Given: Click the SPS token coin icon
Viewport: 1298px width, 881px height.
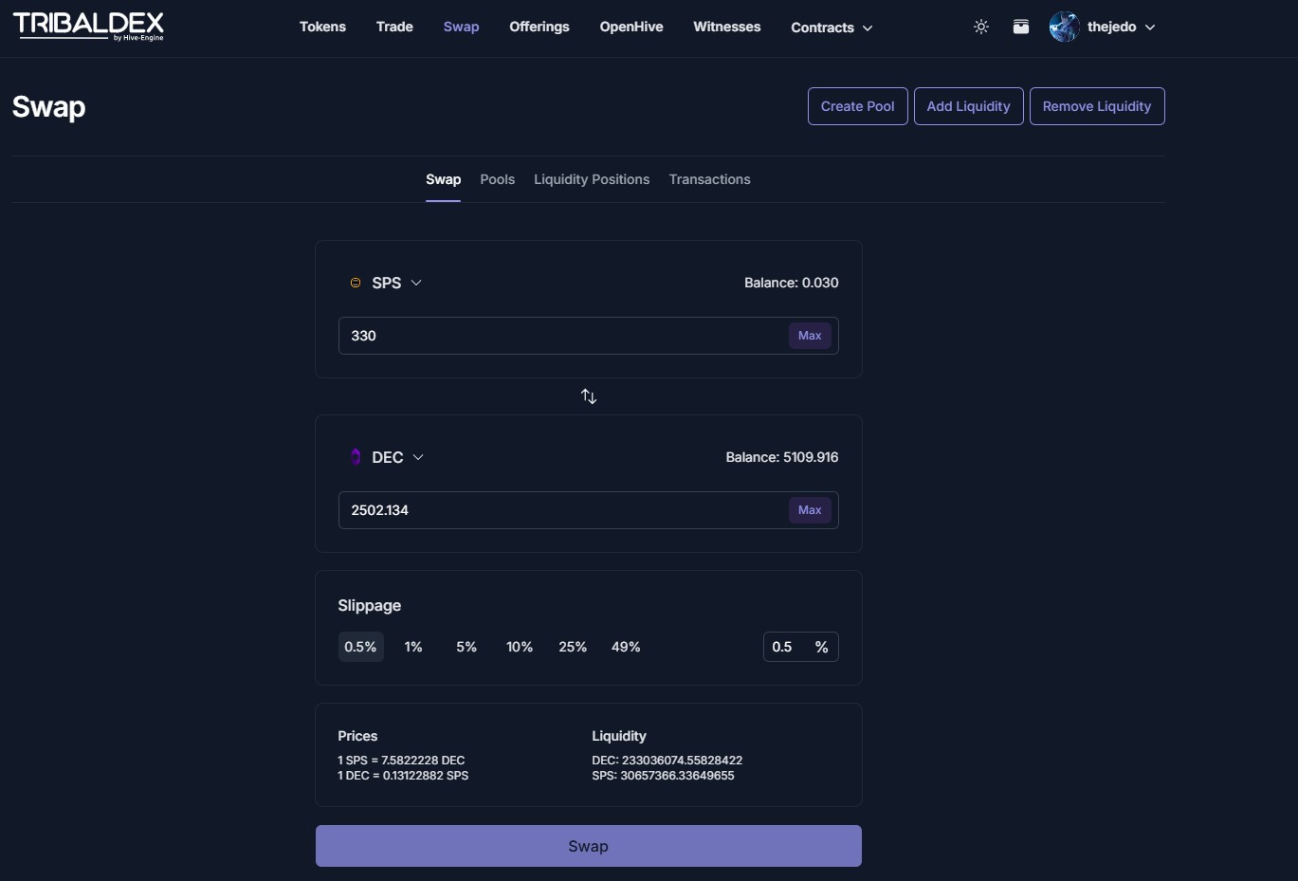Looking at the screenshot, I should 356,283.
